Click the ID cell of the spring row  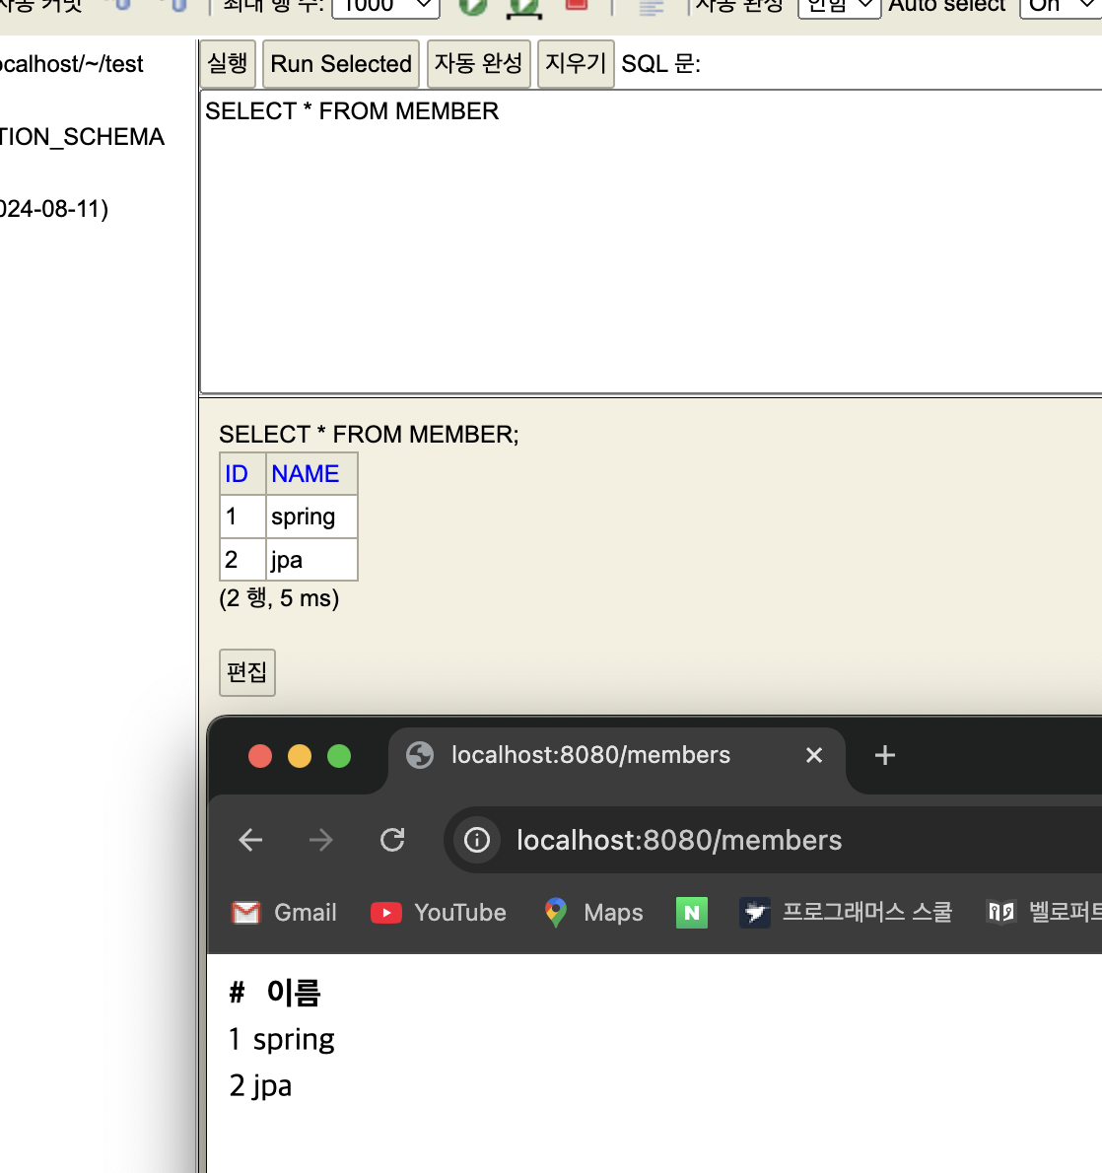click(x=242, y=517)
